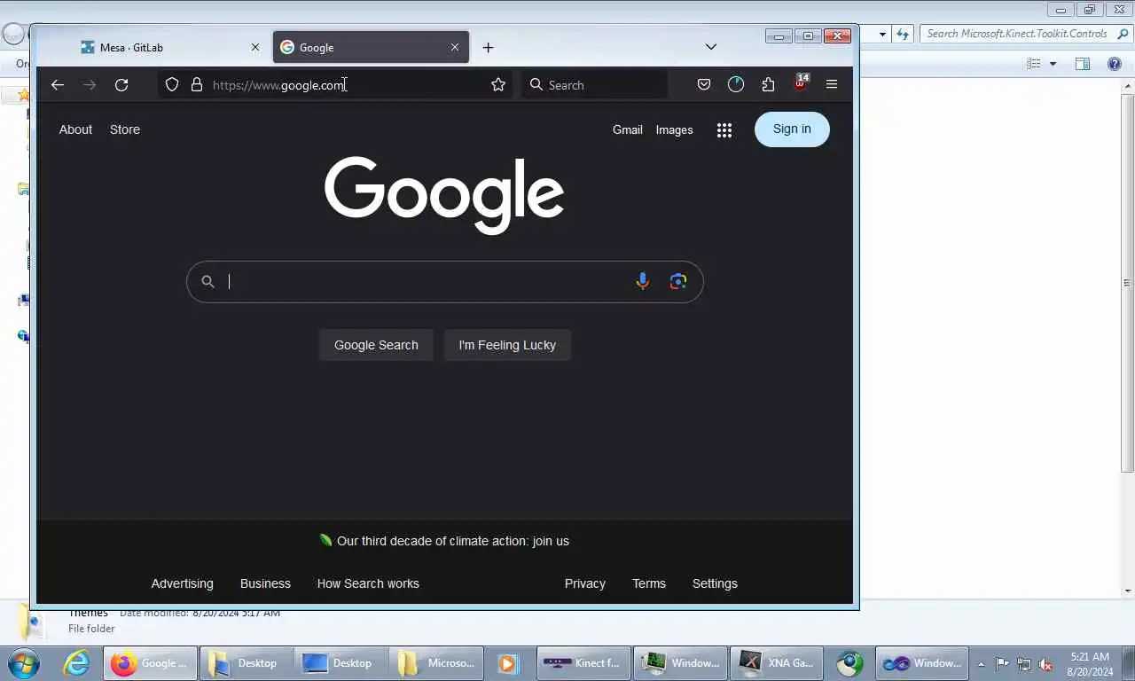Expand Explorer view options dropdown arrow

1053,64
